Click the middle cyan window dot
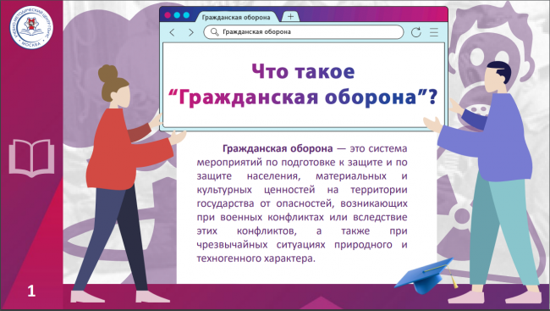 [177, 15]
